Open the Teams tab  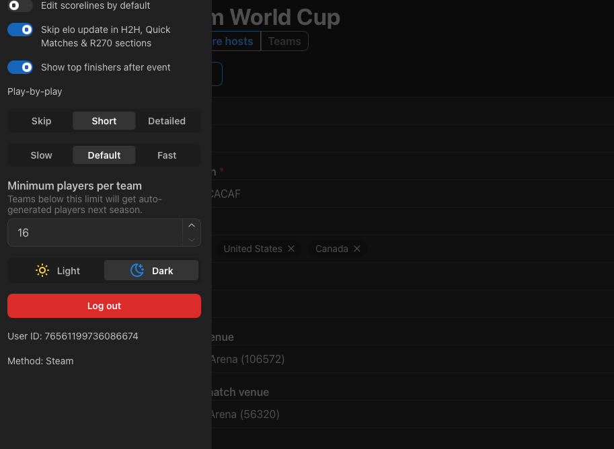point(284,41)
